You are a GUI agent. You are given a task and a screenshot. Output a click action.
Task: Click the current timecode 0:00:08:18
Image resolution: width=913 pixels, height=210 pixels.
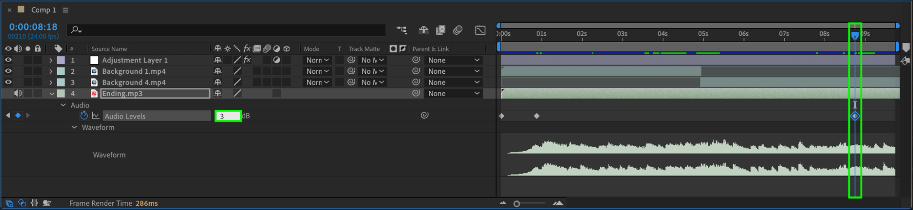(33, 27)
